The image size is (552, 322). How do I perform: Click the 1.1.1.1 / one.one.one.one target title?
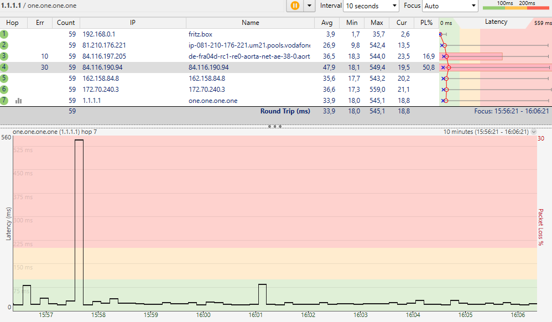pos(39,6)
